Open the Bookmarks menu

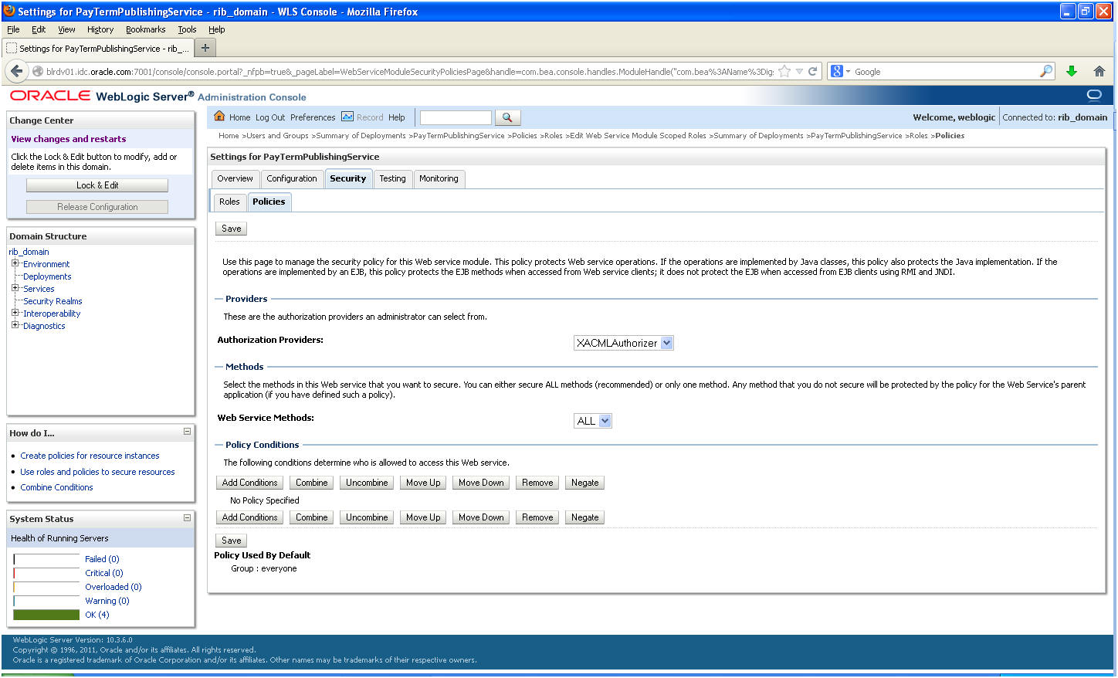click(x=146, y=29)
